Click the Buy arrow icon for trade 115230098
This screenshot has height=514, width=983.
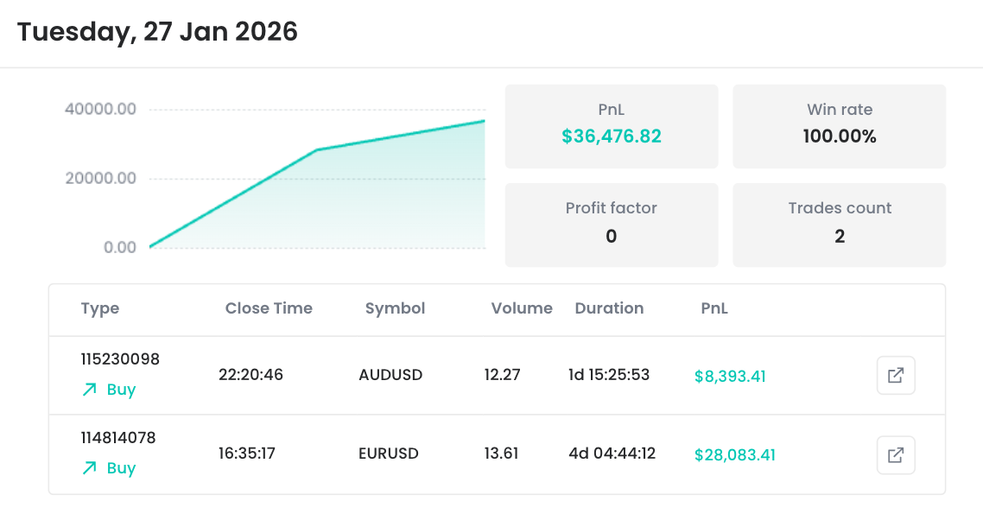coord(89,390)
